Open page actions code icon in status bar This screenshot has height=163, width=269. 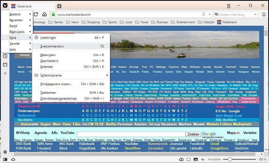(203, 159)
